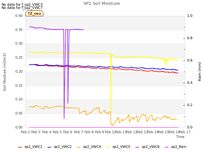Click the Feb 4 x-axis tick label
Viewport: 204px width, 153px height.
(x=47, y=132)
